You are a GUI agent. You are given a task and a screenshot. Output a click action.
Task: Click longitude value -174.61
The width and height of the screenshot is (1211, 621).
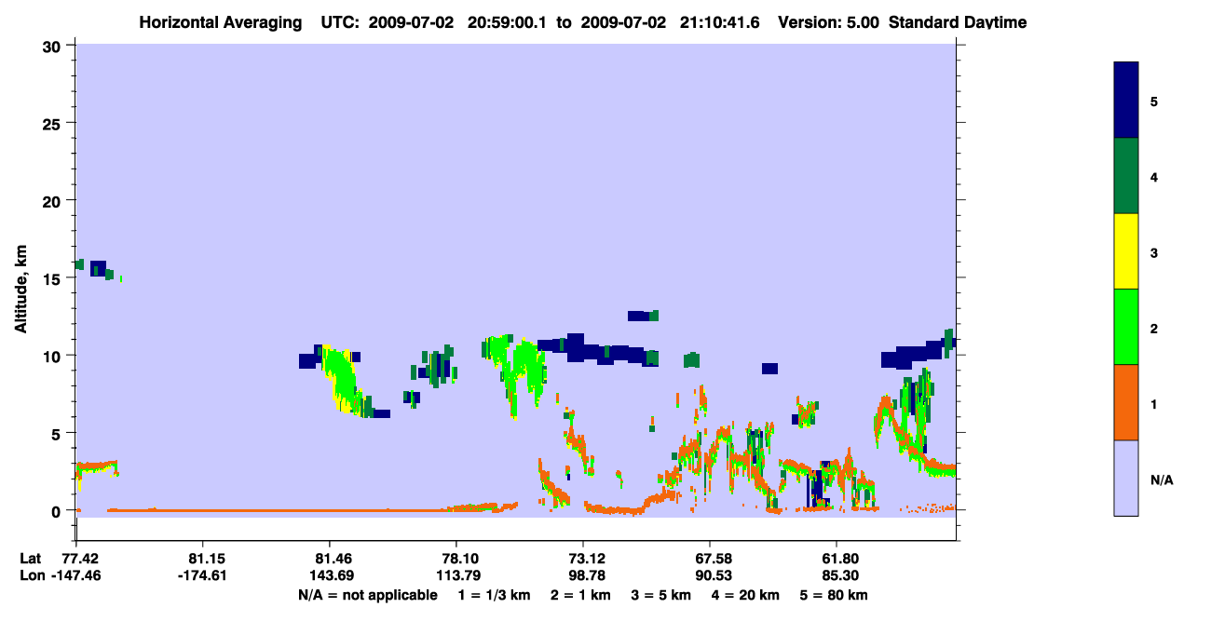202,575
